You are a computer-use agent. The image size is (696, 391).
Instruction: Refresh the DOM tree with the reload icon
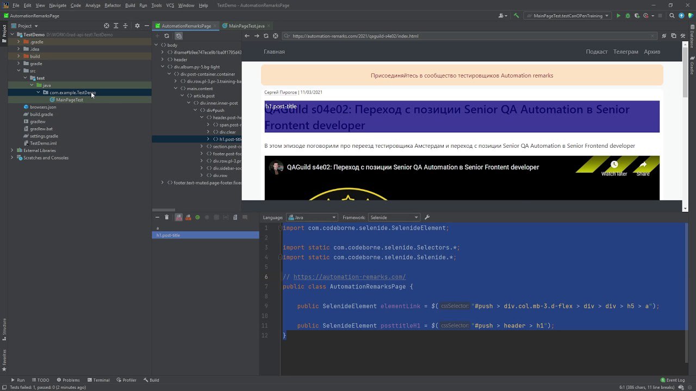(x=167, y=36)
